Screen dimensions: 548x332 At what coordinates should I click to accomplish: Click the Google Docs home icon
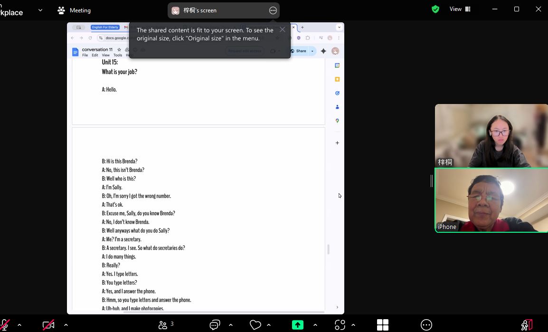(x=75, y=52)
